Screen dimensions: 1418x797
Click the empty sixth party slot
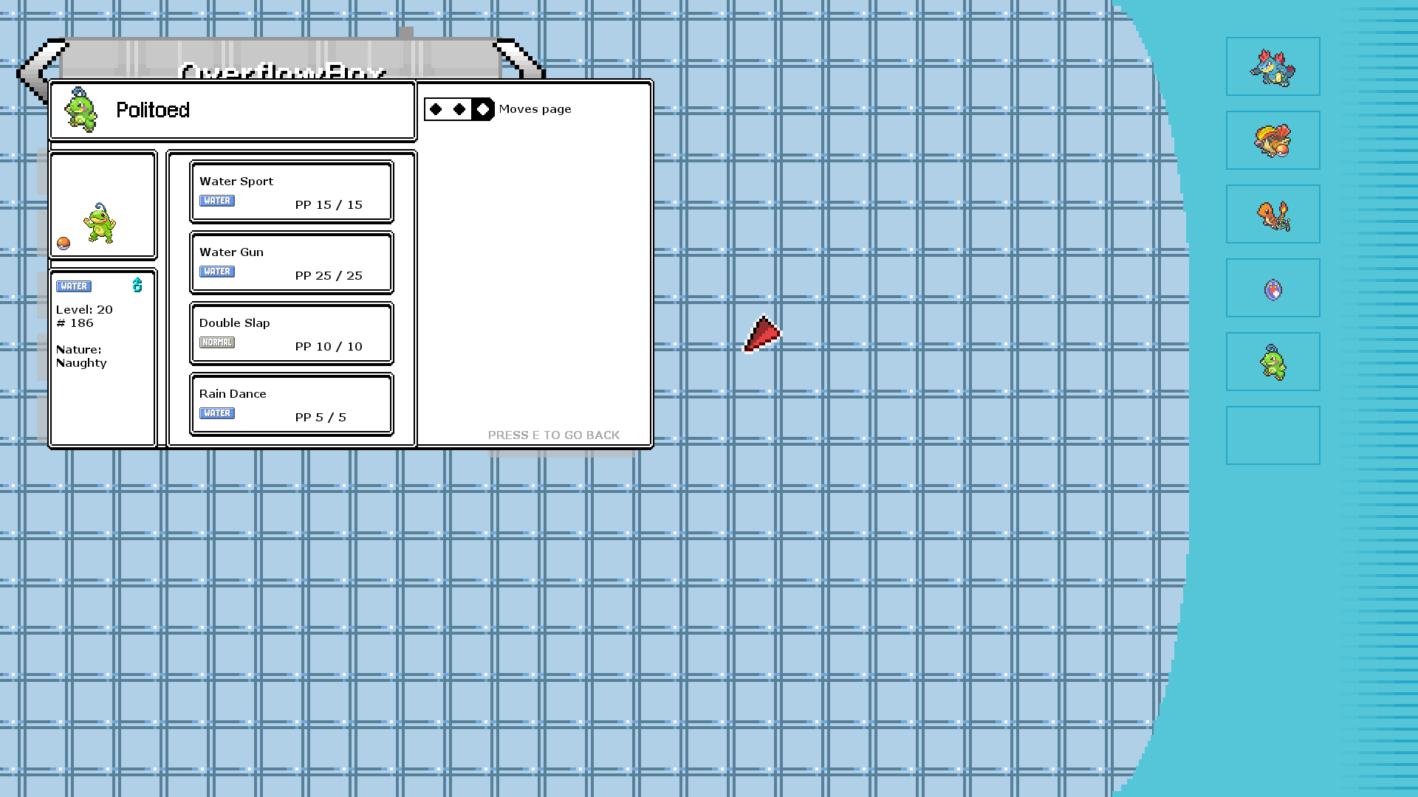[x=1273, y=435]
